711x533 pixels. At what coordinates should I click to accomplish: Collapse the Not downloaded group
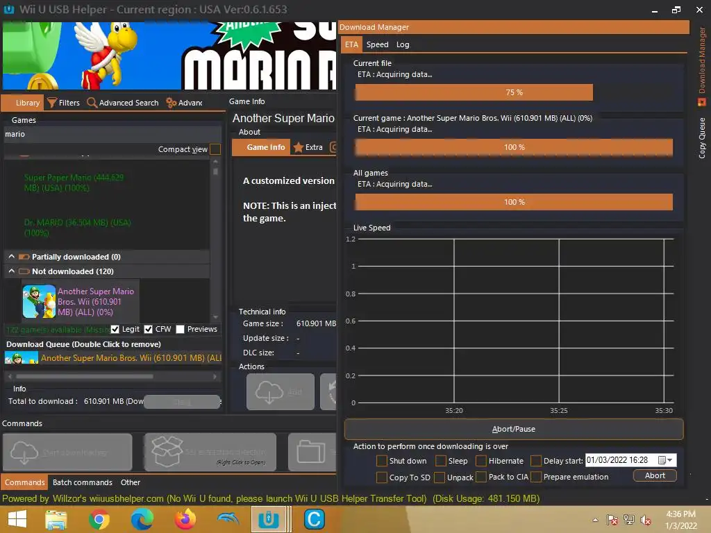12,271
